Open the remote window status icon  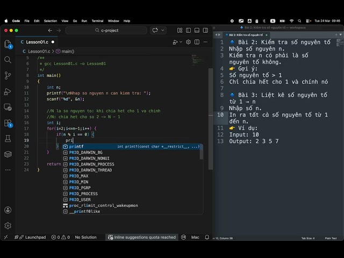click(6, 237)
